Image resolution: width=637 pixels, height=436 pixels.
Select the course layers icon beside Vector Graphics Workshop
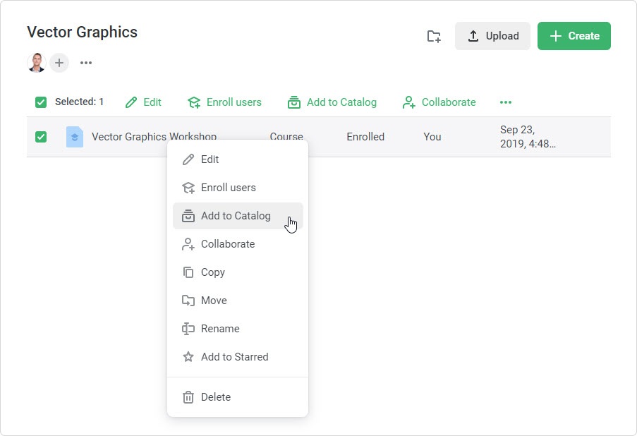click(x=74, y=136)
